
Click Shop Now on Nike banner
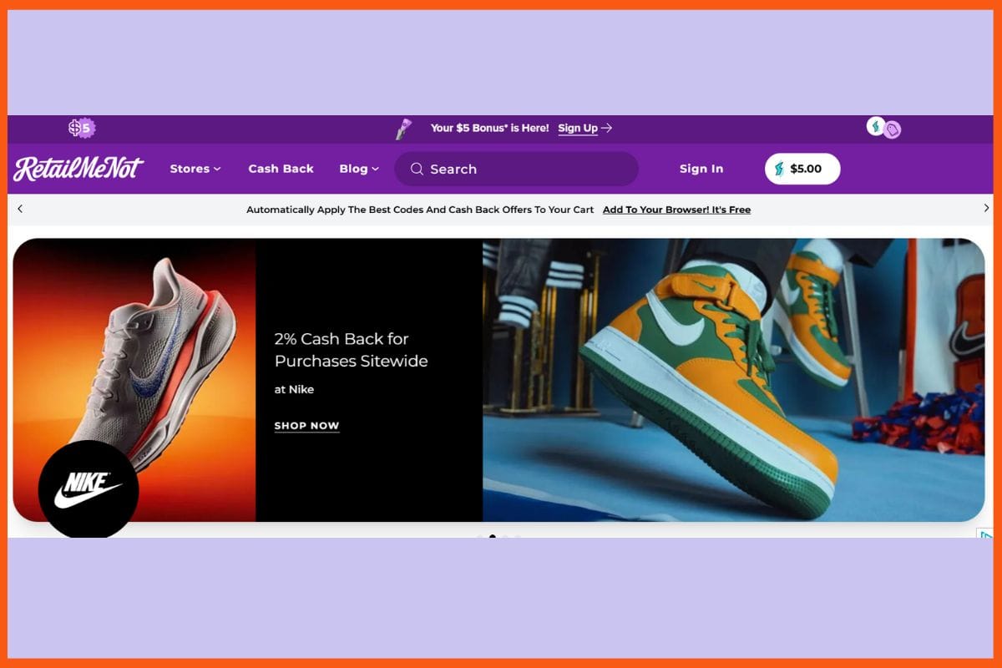click(x=306, y=426)
